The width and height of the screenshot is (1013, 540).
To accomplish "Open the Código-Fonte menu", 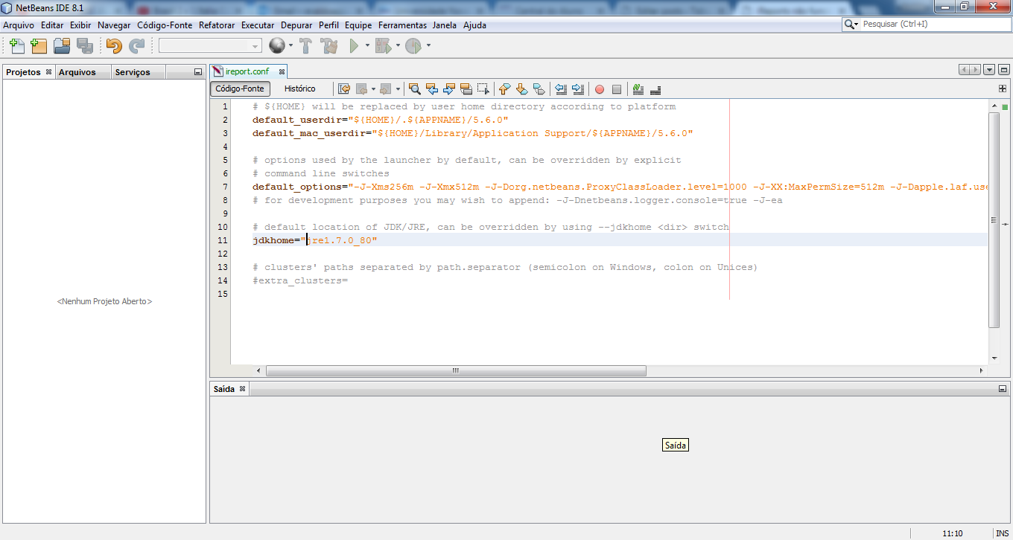I will pyautogui.click(x=165, y=25).
